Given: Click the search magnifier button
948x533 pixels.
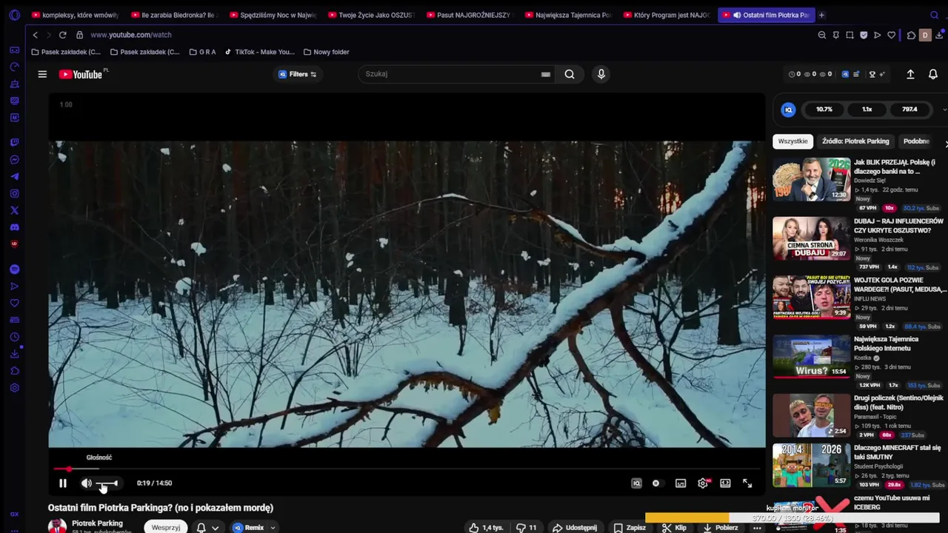Looking at the screenshot, I should [x=570, y=74].
